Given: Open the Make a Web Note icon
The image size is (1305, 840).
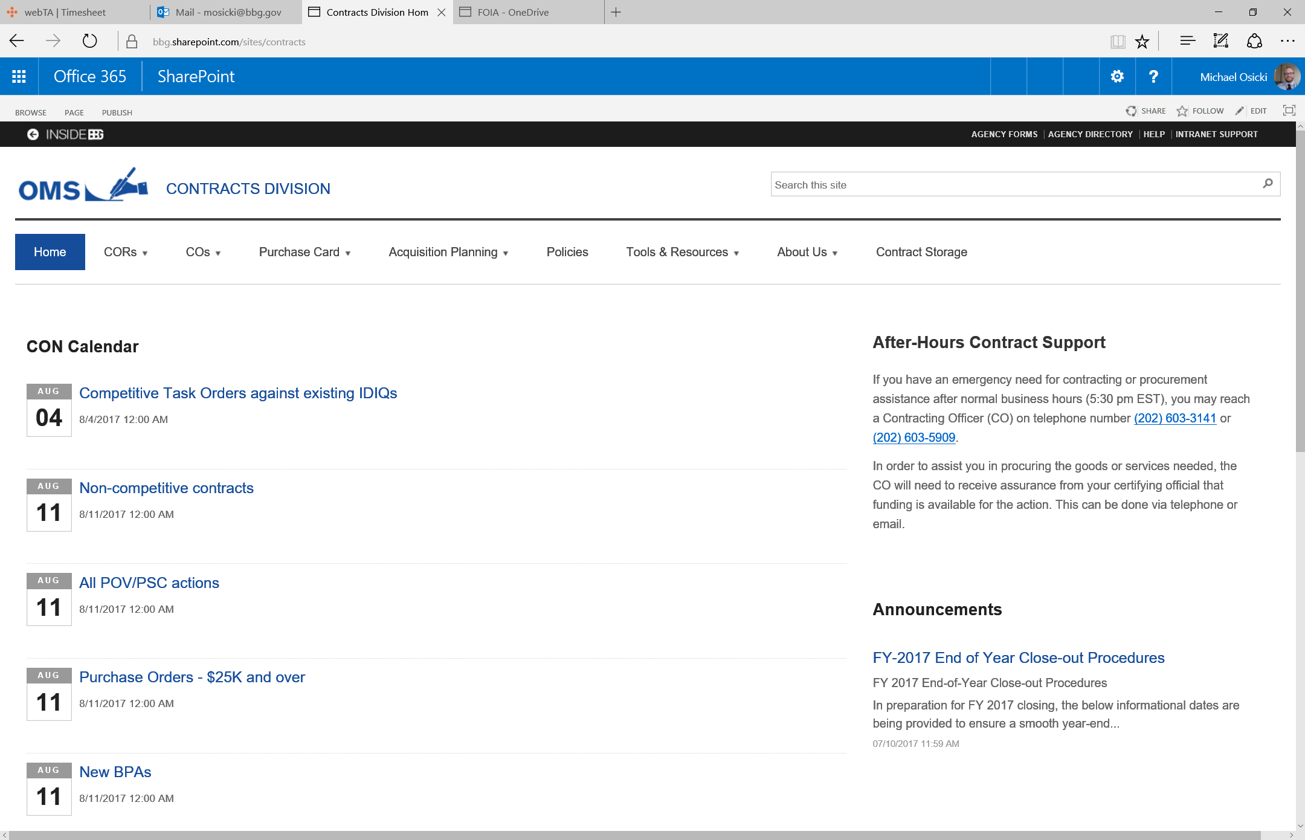Looking at the screenshot, I should (x=1221, y=41).
